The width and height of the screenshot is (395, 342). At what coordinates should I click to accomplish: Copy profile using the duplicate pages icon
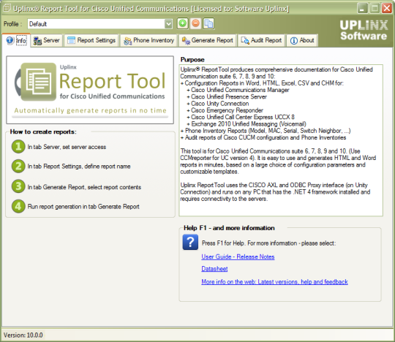coord(208,23)
